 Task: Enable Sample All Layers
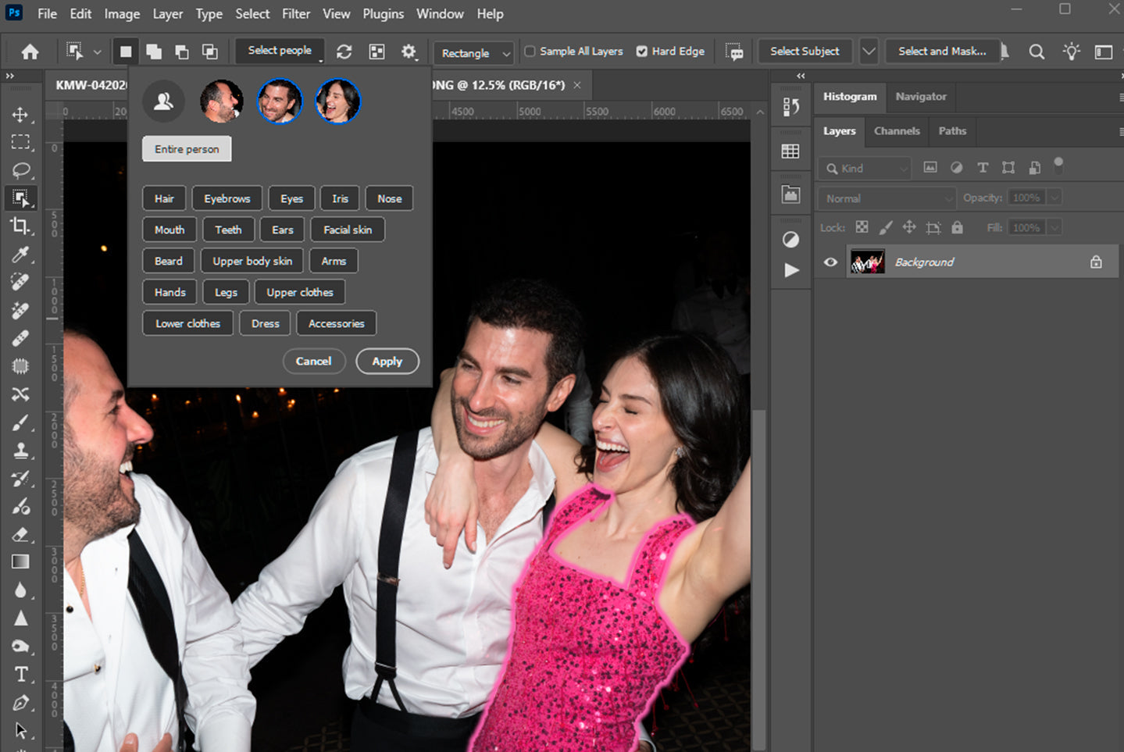coord(530,51)
